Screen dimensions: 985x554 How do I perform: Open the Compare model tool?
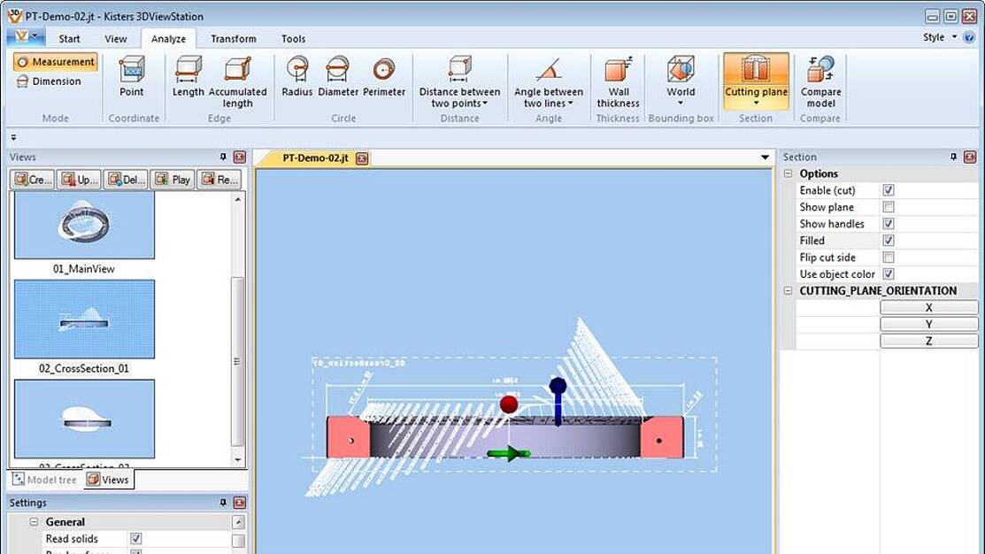820,81
